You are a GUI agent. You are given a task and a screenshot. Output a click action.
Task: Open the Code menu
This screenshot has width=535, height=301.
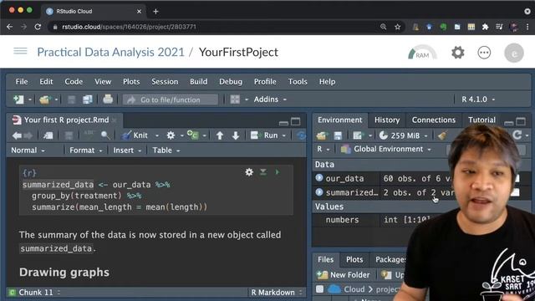[x=74, y=82]
